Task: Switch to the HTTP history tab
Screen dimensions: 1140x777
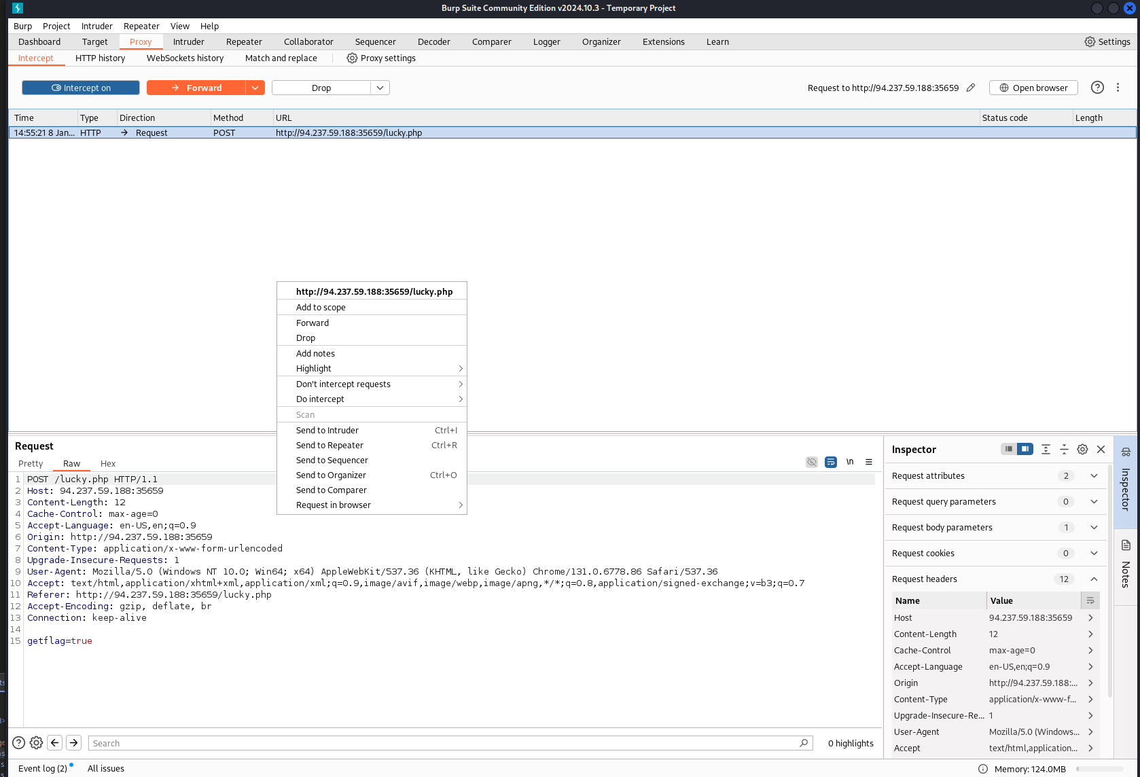Action: [x=101, y=58]
